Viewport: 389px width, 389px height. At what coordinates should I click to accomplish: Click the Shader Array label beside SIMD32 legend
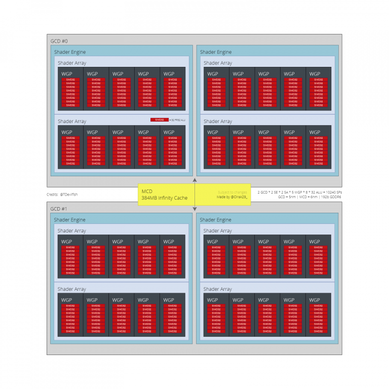(72, 122)
